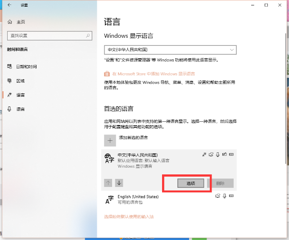Select English (United States) language entry

point(169,200)
